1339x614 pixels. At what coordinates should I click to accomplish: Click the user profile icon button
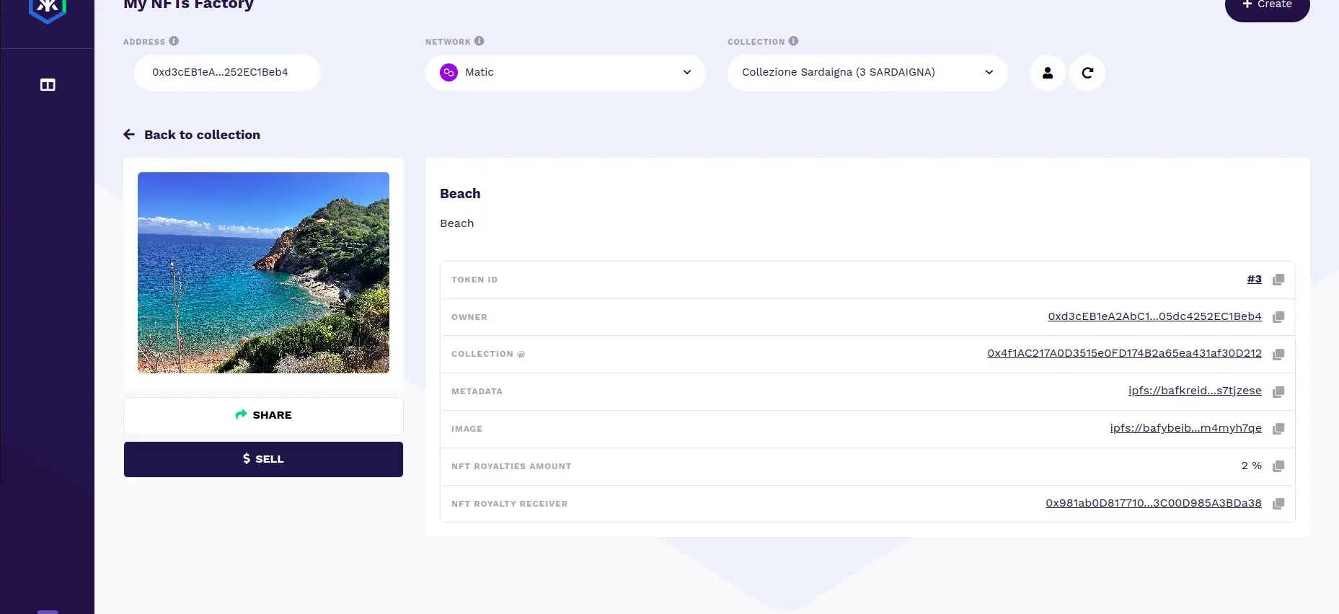(x=1047, y=73)
